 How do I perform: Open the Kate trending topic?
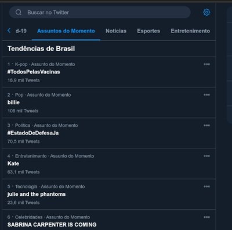pyautogui.click(x=109, y=163)
